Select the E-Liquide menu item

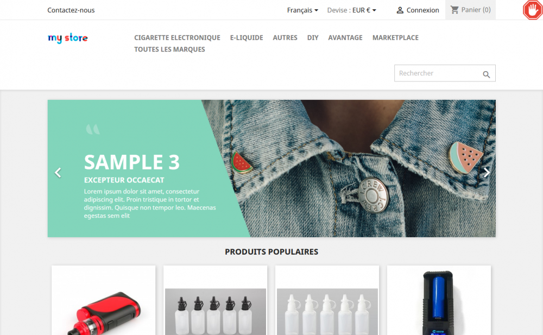(247, 38)
